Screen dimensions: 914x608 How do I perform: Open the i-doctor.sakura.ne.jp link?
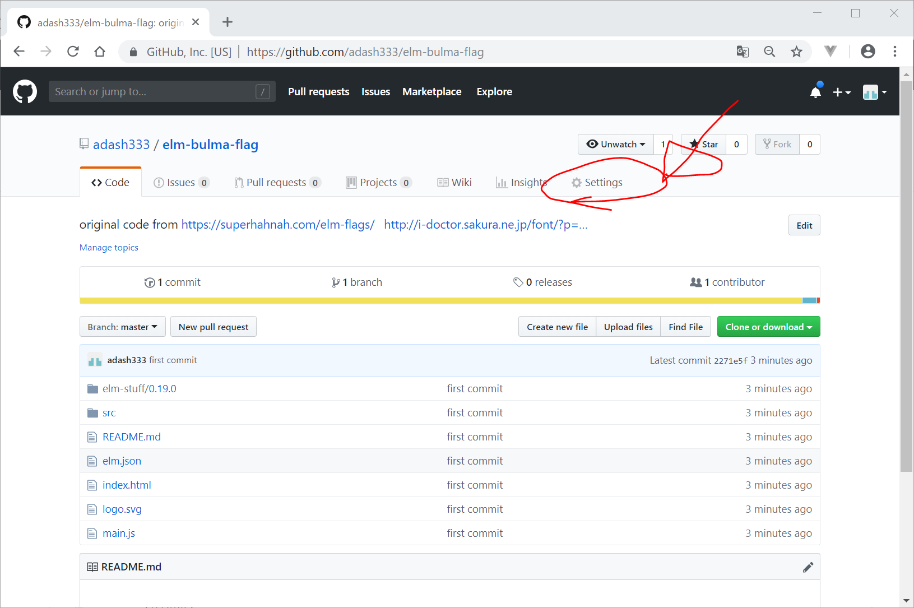pyautogui.click(x=486, y=225)
